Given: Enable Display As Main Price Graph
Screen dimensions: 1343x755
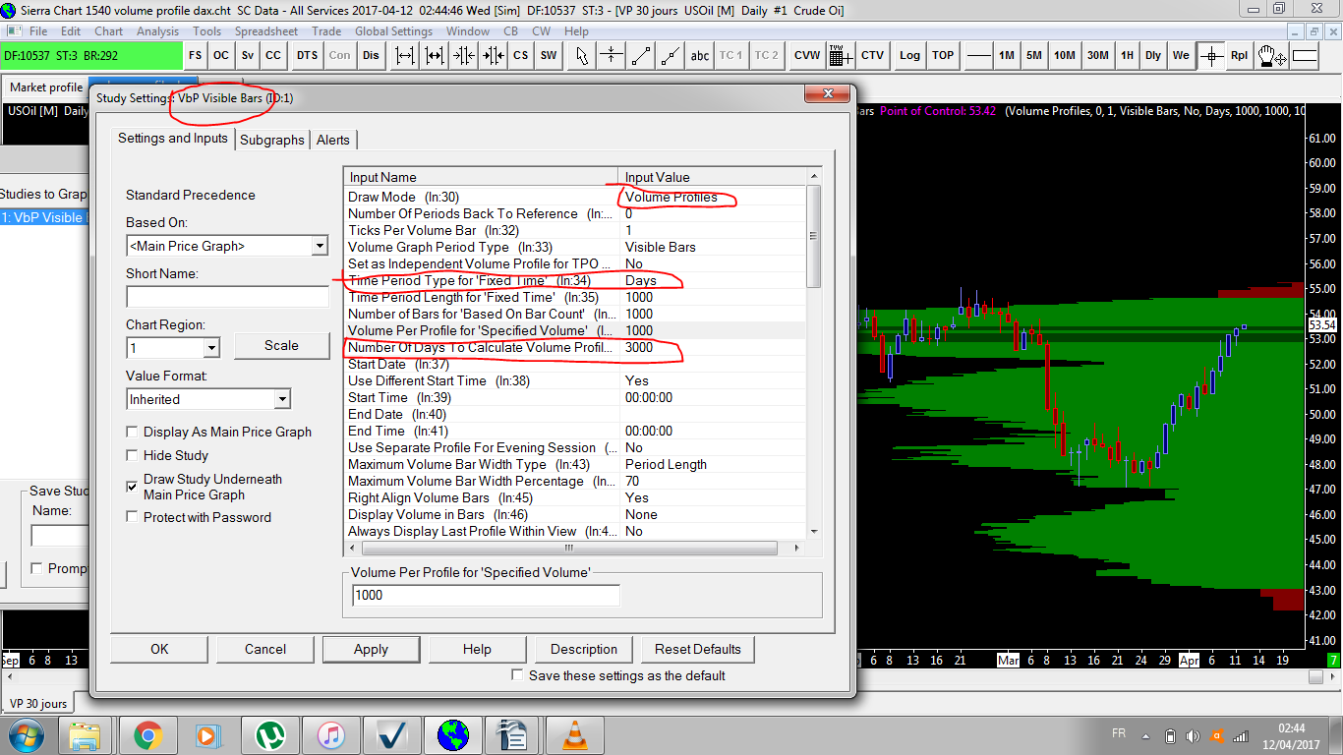Looking at the screenshot, I should [x=133, y=433].
